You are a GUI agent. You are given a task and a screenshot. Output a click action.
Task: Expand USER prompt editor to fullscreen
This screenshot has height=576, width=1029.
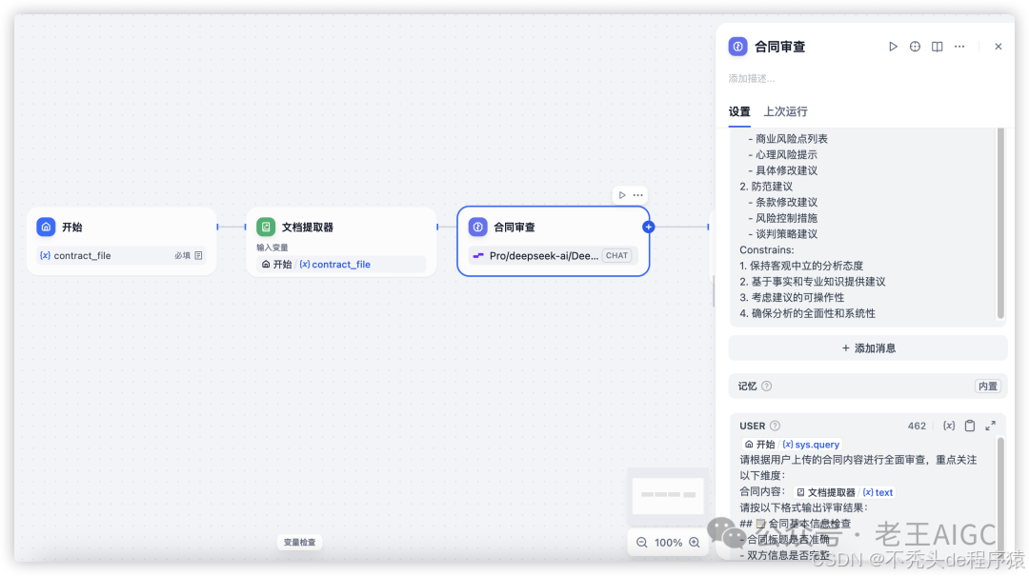coord(991,426)
